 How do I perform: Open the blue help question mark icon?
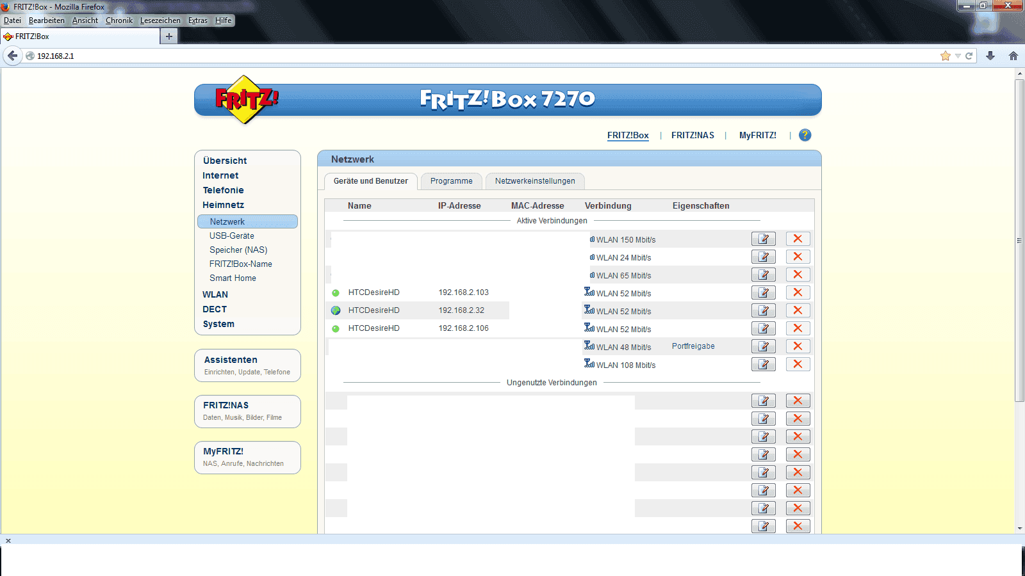click(805, 135)
